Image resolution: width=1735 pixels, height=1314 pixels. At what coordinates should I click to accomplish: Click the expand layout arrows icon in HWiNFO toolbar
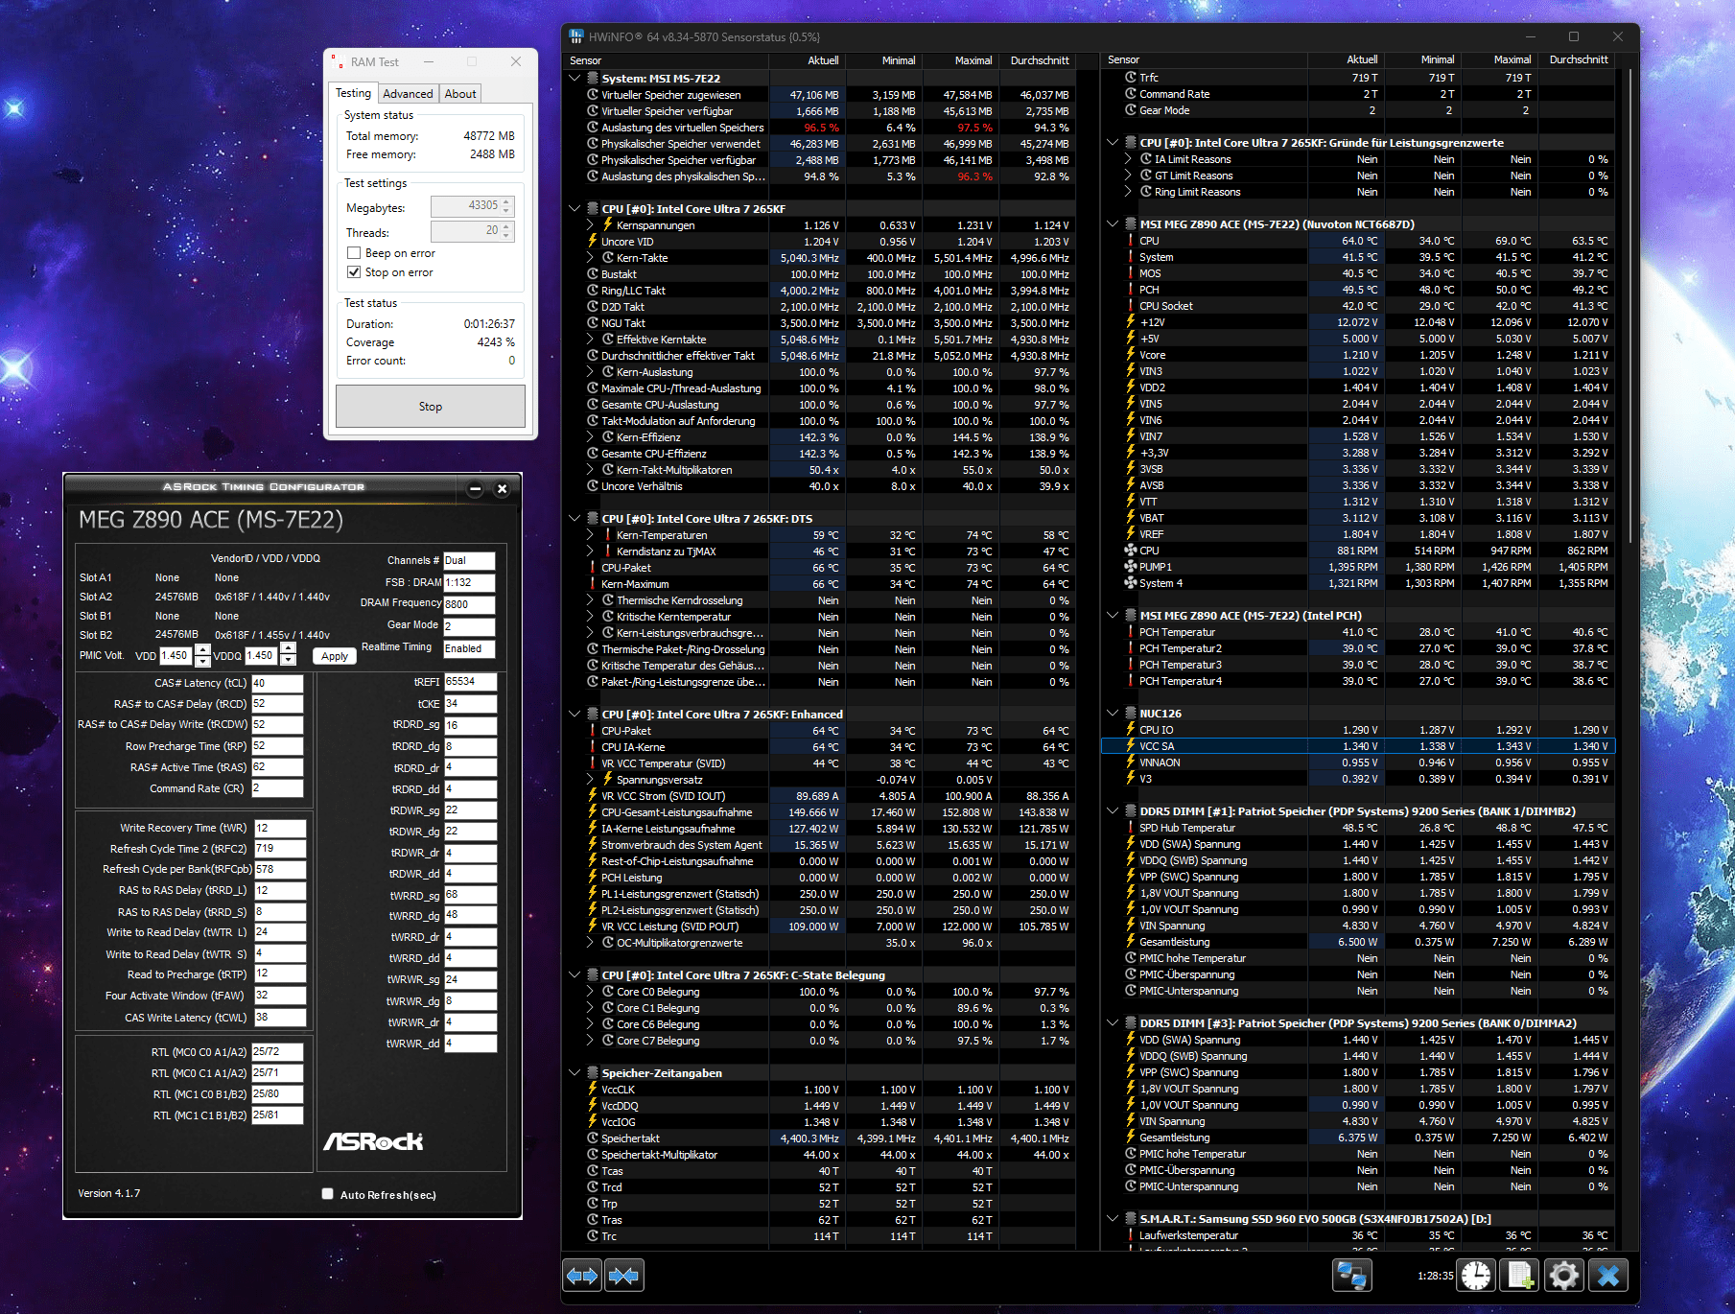tap(582, 1276)
